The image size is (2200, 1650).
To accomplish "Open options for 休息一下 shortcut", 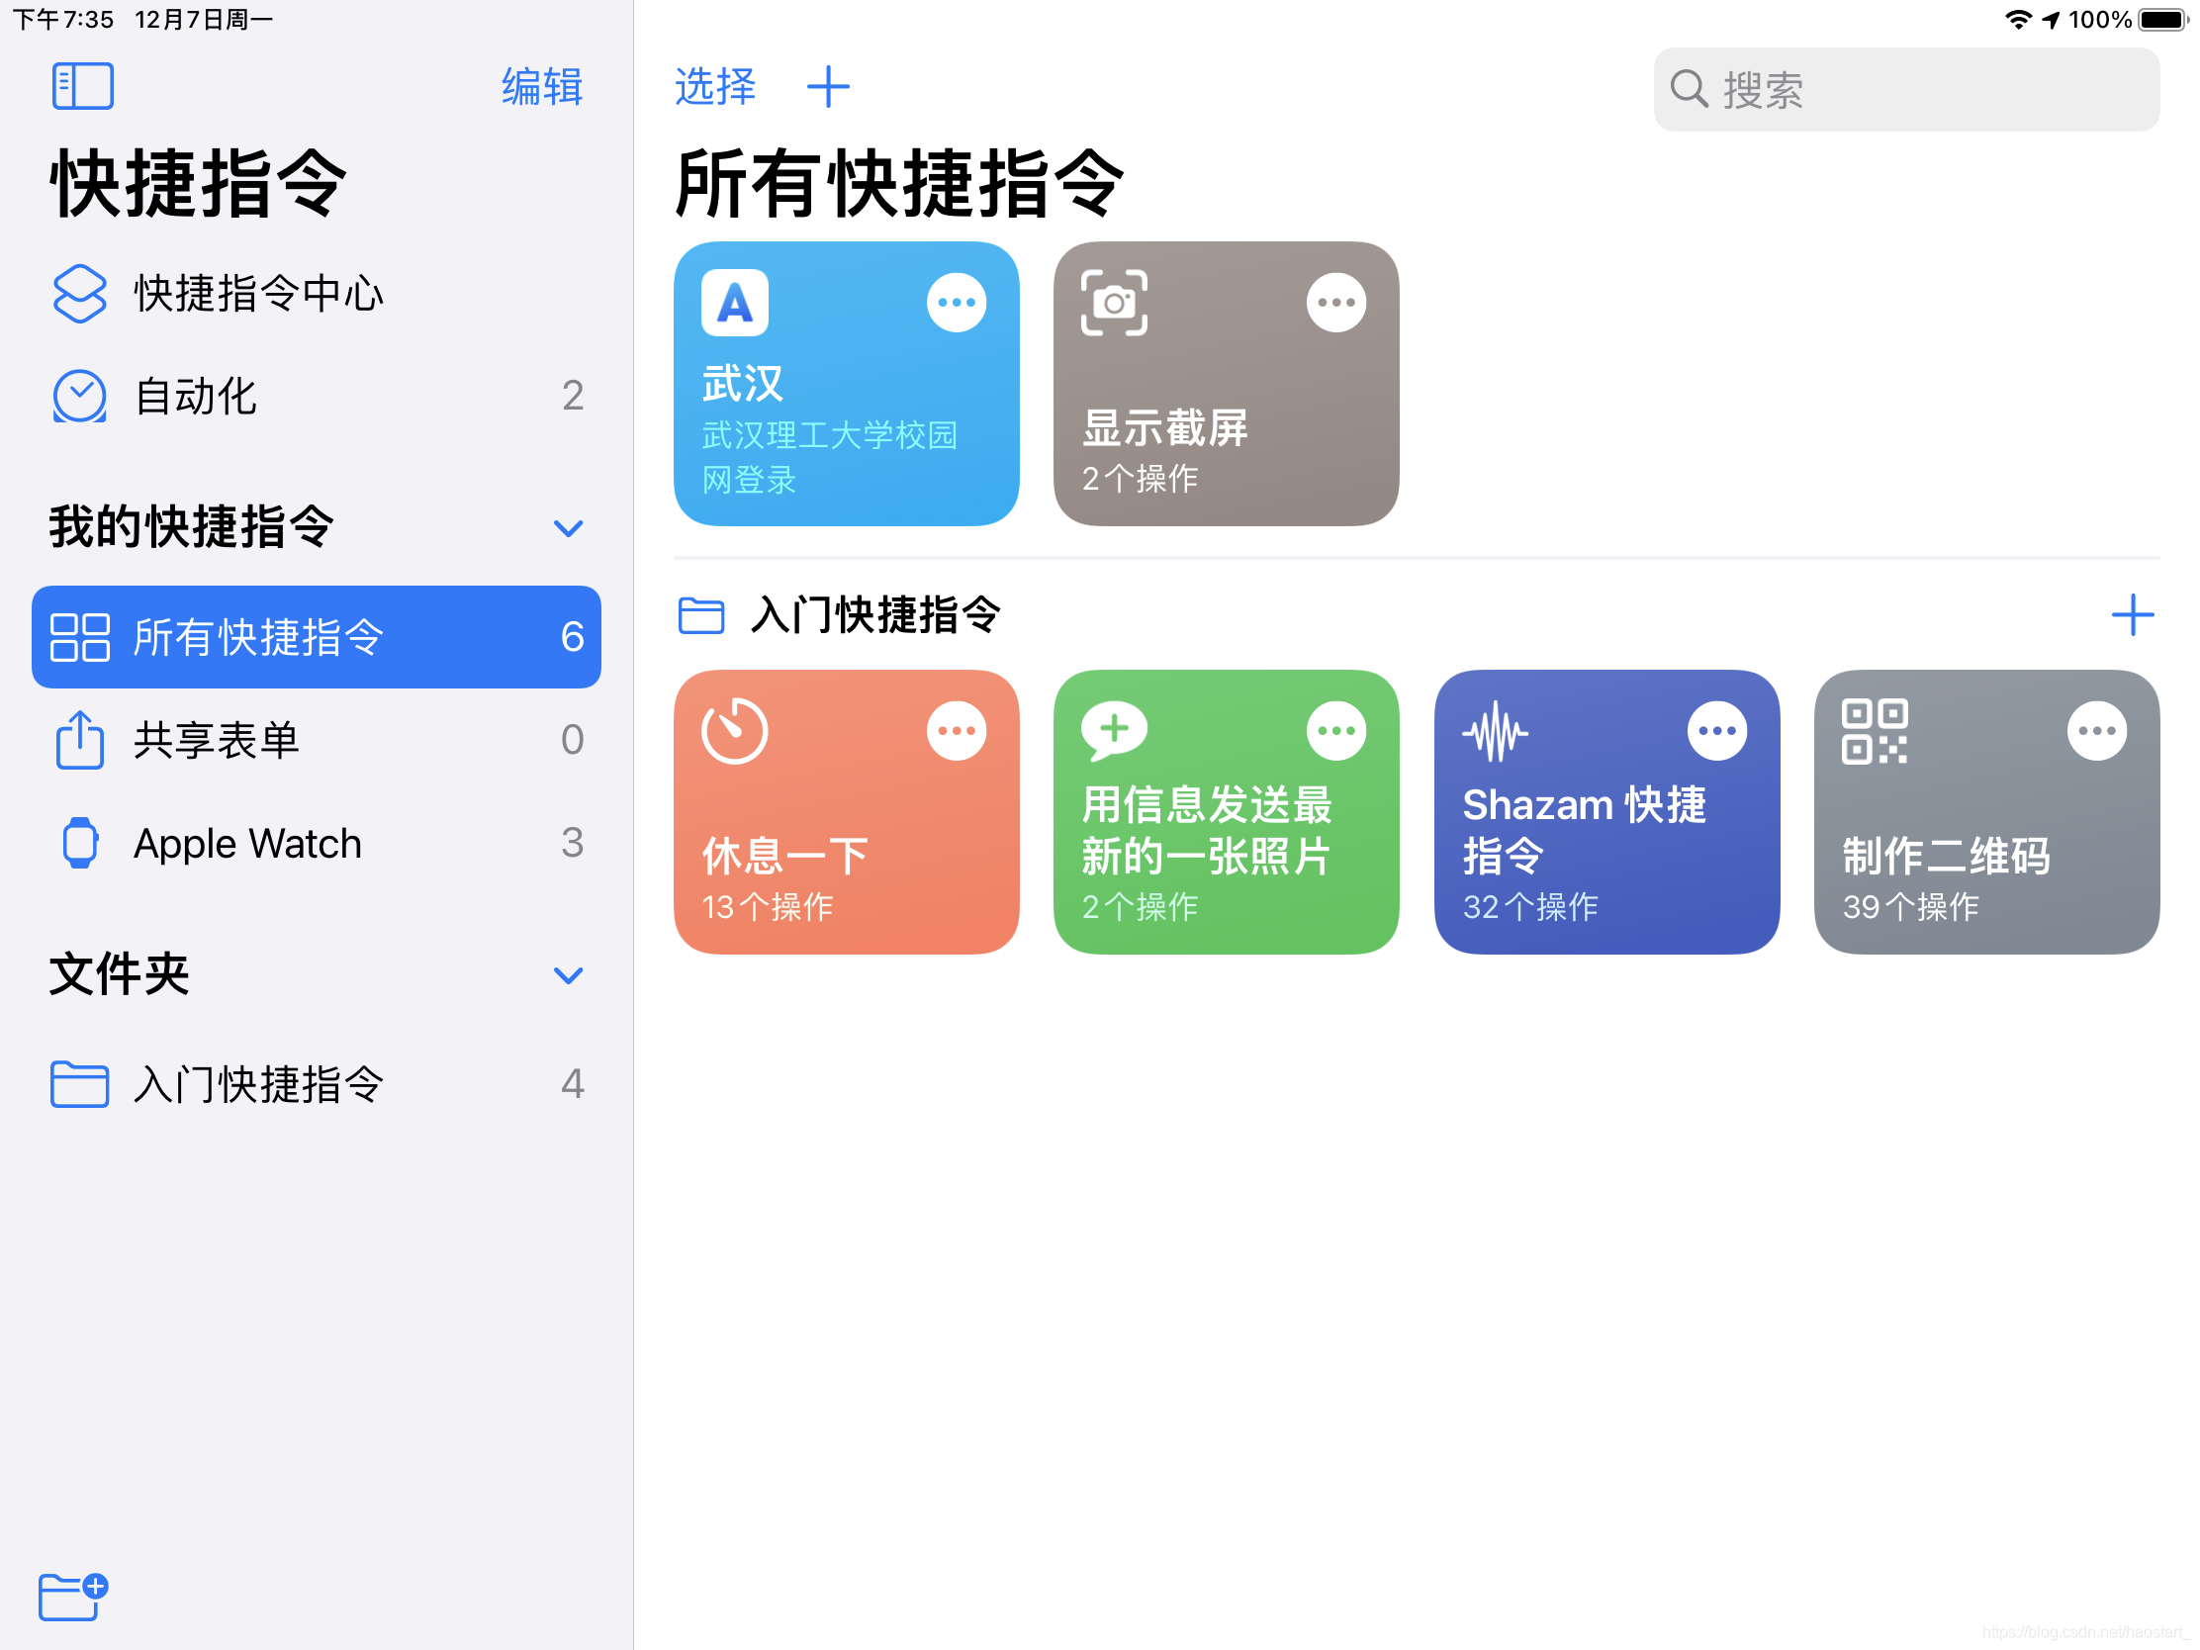I will click(x=956, y=731).
